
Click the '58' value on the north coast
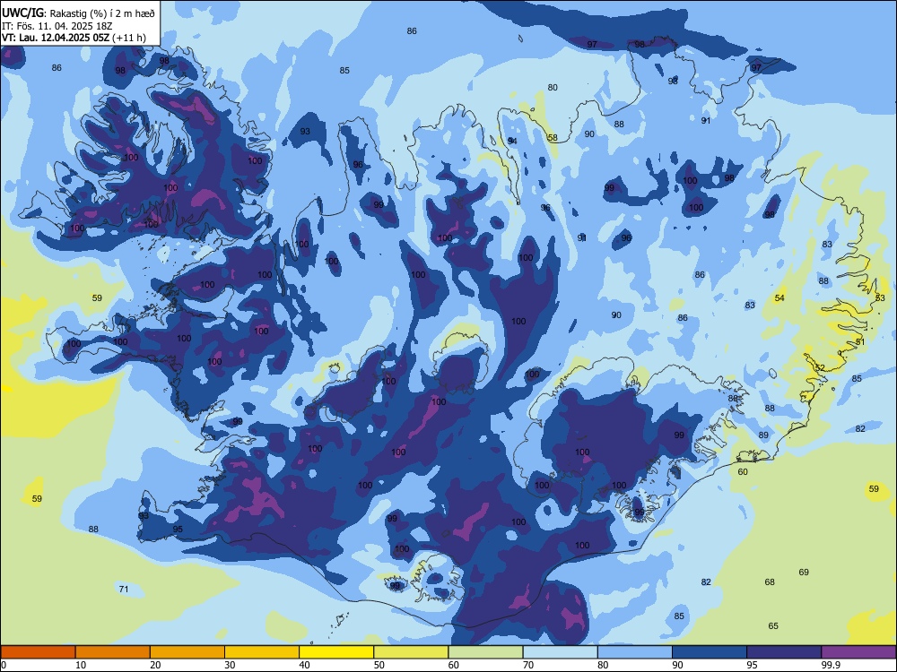click(x=552, y=137)
